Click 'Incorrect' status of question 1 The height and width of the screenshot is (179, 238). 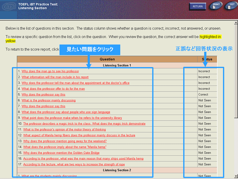click(204, 71)
